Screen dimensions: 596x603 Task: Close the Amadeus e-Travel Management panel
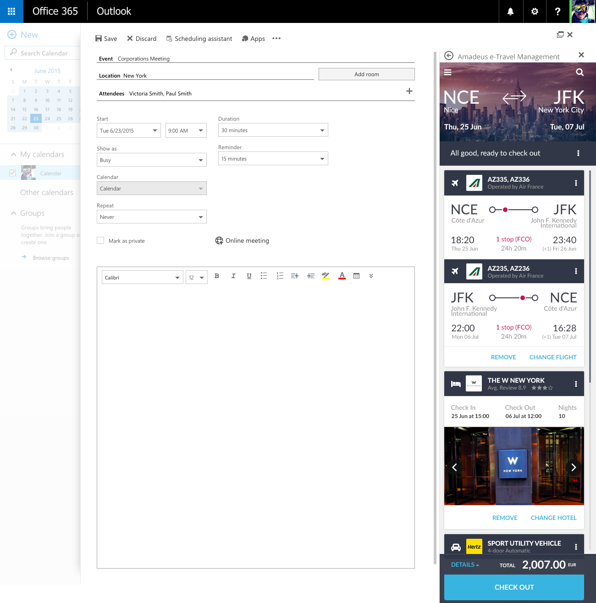point(581,55)
